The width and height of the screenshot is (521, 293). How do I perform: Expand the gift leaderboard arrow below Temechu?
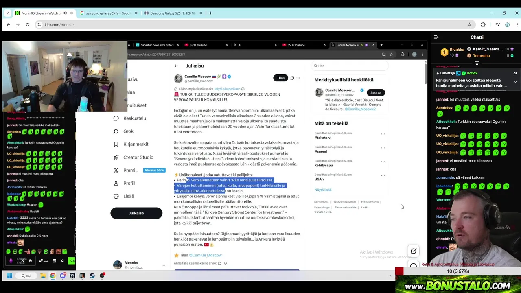pyautogui.click(x=477, y=63)
